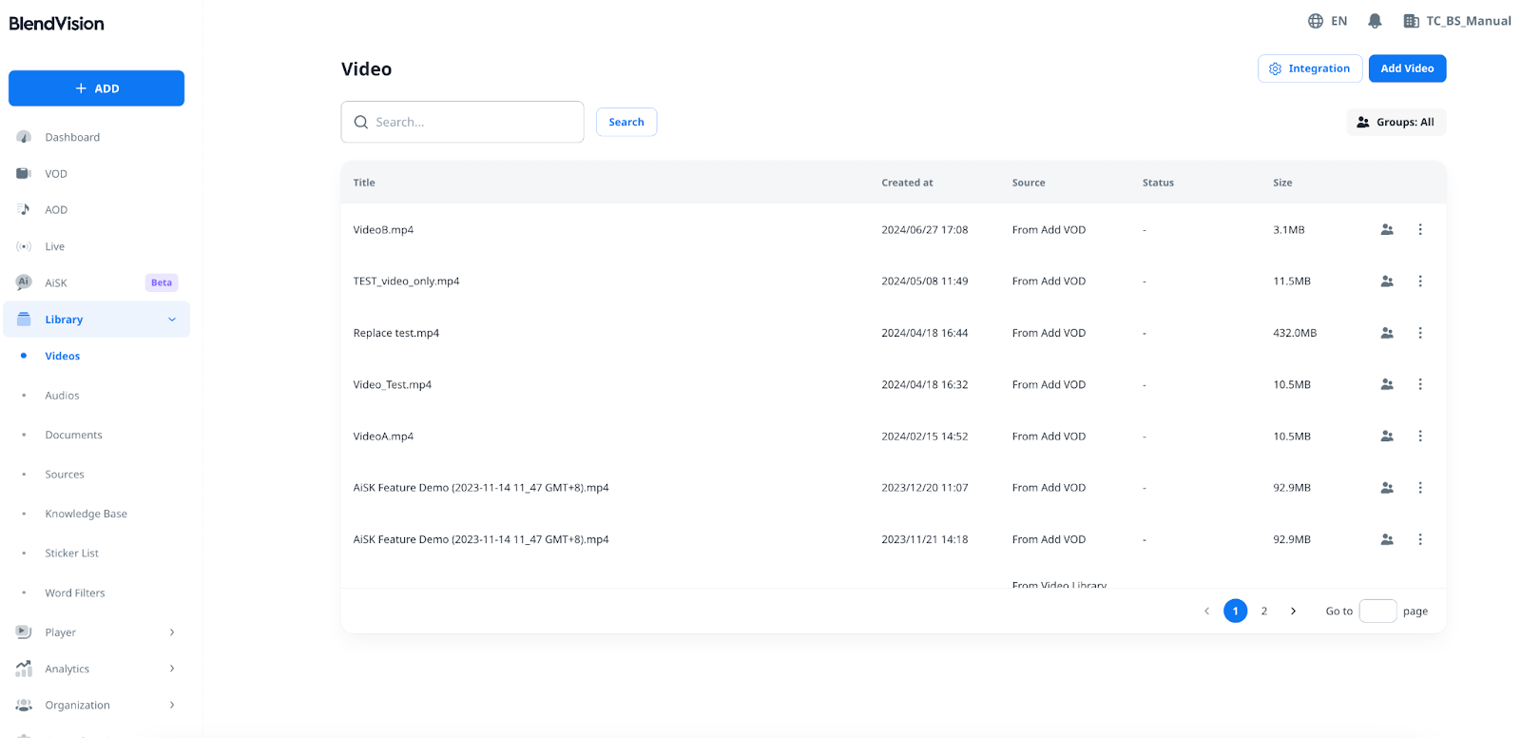Image resolution: width=1521 pixels, height=738 pixels.
Task: Select VOD in the sidebar
Action: (x=56, y=174)
